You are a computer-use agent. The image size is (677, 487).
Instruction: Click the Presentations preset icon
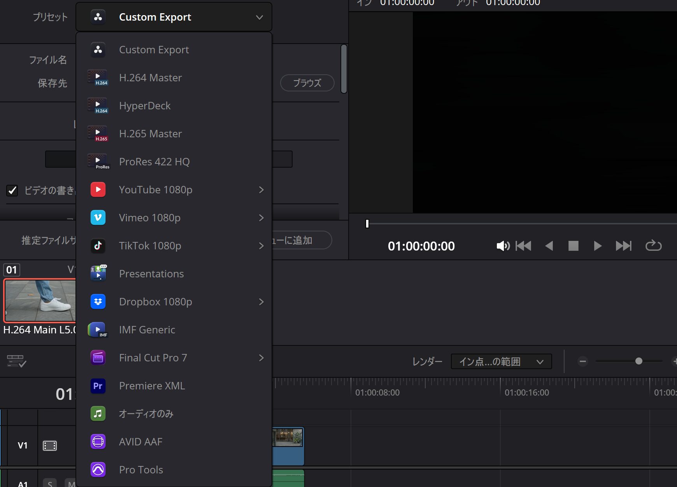coord(98,273)
